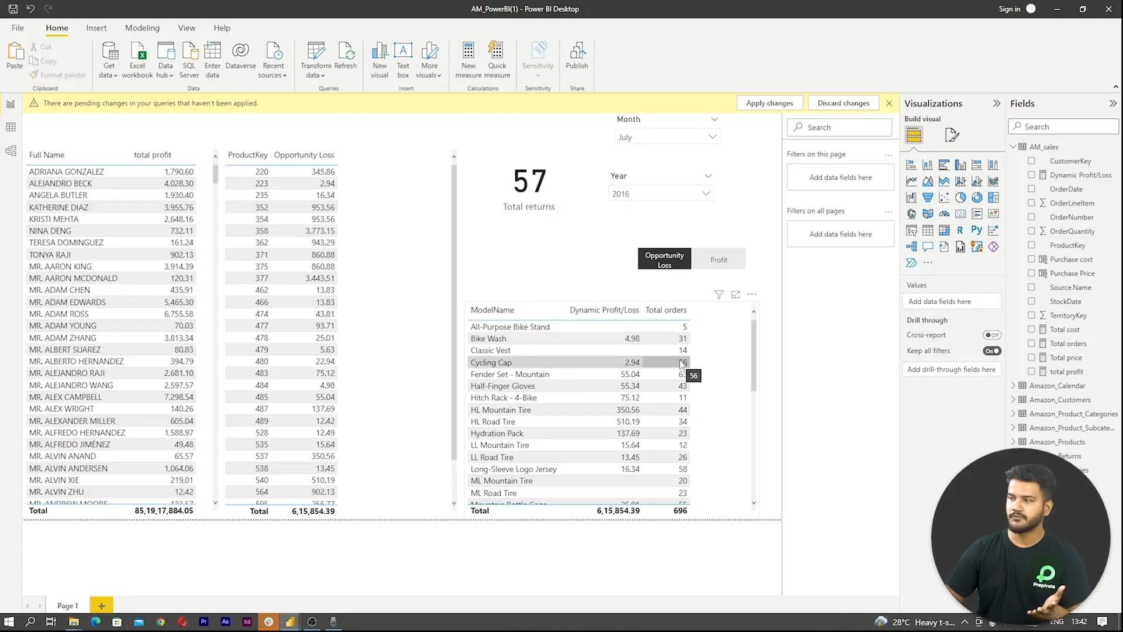Select Python visual icon in Visualizations
This screenshot has height=632, width=1123.
pyautogui.click(x=976, y=230)
